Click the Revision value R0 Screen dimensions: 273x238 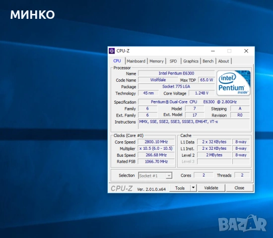point(240,115)
